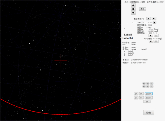Screen dimensions: 165x121
Task: Click filled down triangle below カメラ角度
Action: click(x=151, y=41)
